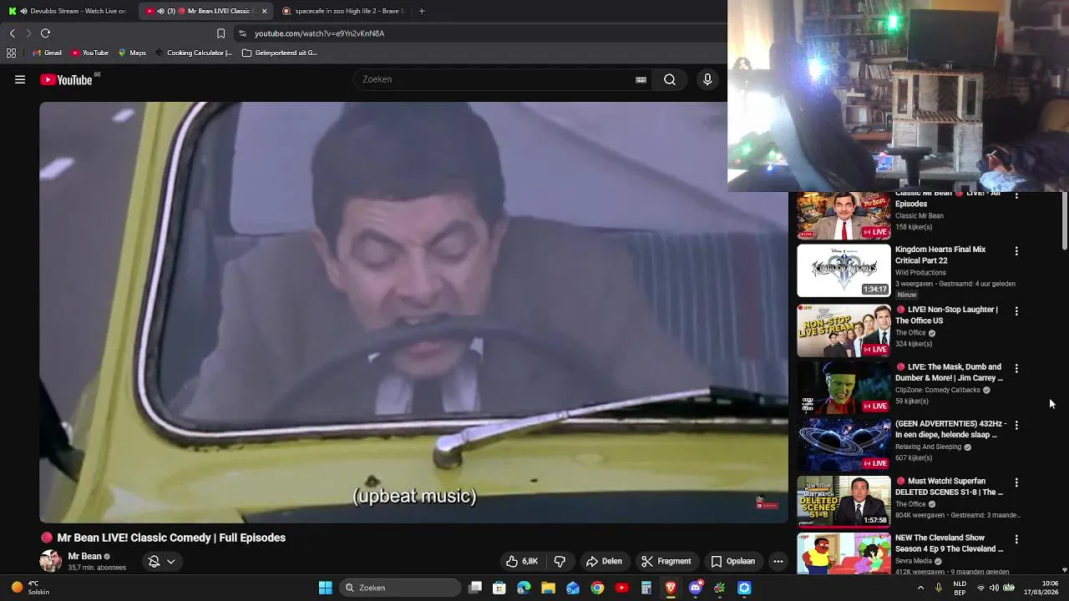
Task: Click the YouTube Zoeken search field
Action: pyautogui.click(x=493, y=80)
